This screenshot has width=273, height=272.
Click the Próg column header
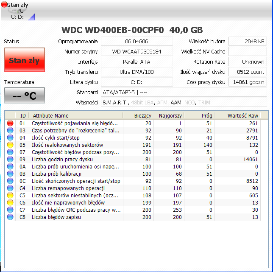(x=199, y=115)
